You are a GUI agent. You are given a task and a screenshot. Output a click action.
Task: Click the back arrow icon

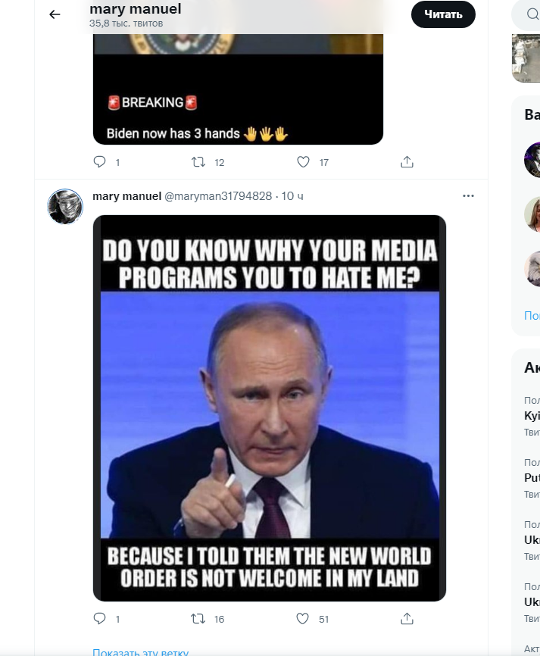(x=55, y=14)
